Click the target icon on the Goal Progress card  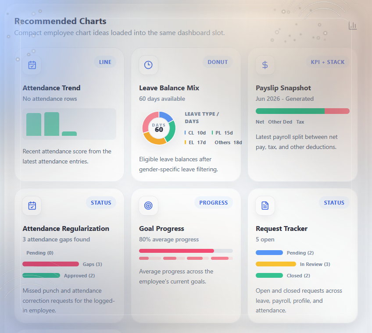(x=148, y=205)
